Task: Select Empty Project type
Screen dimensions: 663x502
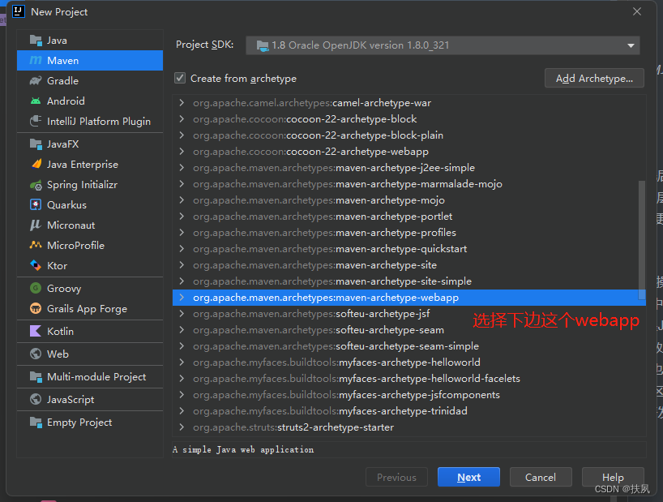Action: (90, 422)
